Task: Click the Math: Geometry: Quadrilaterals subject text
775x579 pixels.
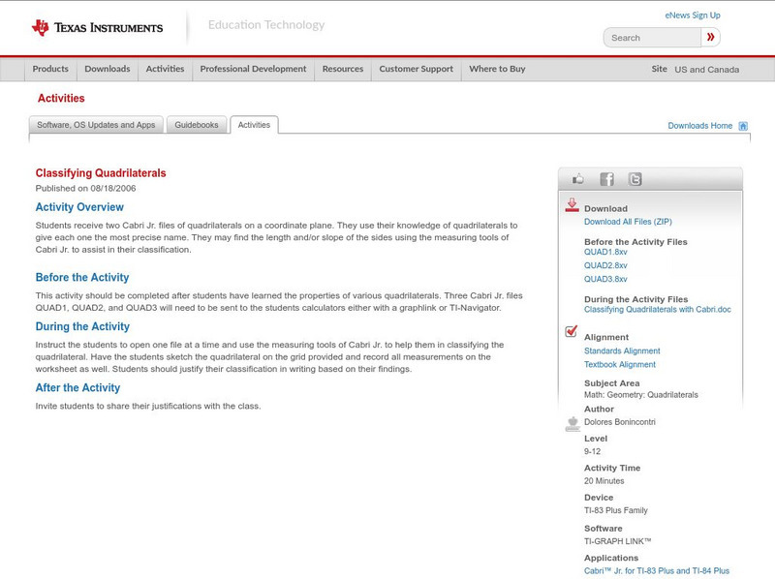Action: click(x=641, y=395)
